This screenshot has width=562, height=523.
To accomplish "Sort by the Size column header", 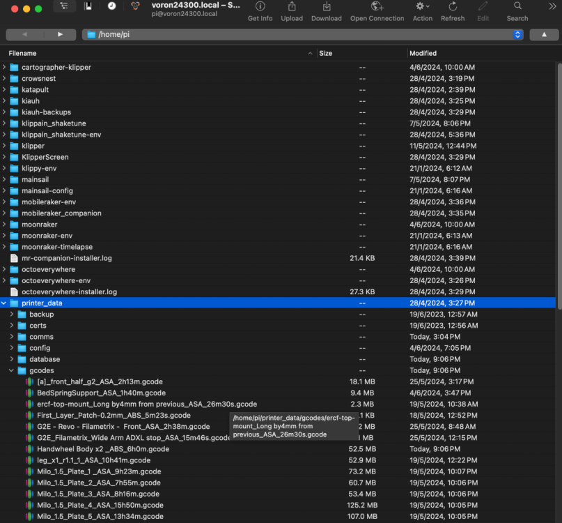I will point(325,53).
